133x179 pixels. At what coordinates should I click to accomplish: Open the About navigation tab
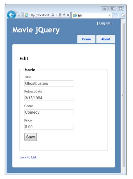click(106, 39)
